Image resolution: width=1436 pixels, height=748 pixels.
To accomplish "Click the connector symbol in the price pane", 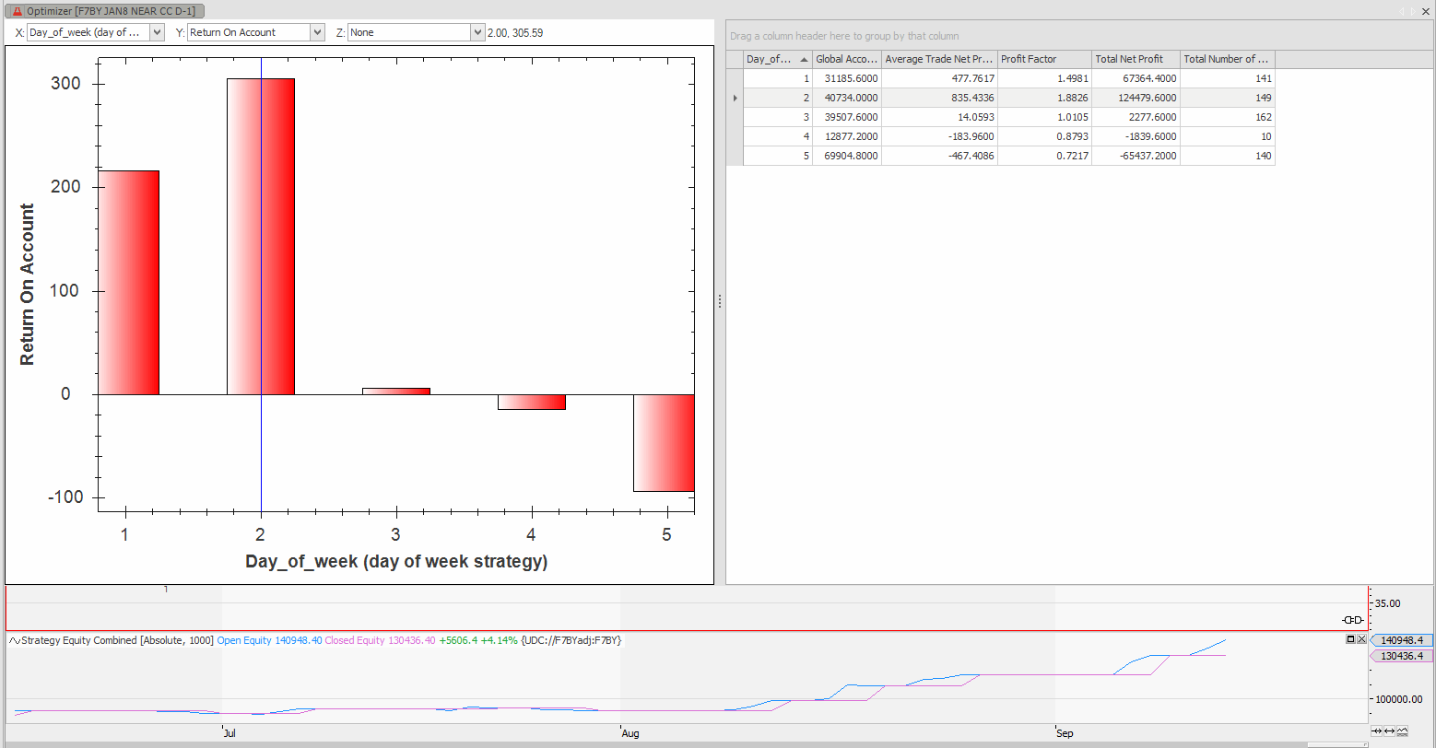I will tap(1352, 620).
